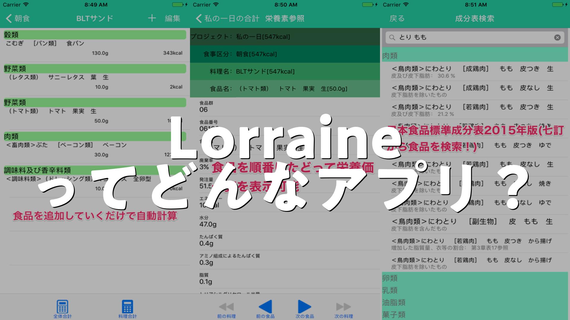Tap 戻る in 成分表検索 screen
The image size is (570, 320).
click(x=397, y=18)
